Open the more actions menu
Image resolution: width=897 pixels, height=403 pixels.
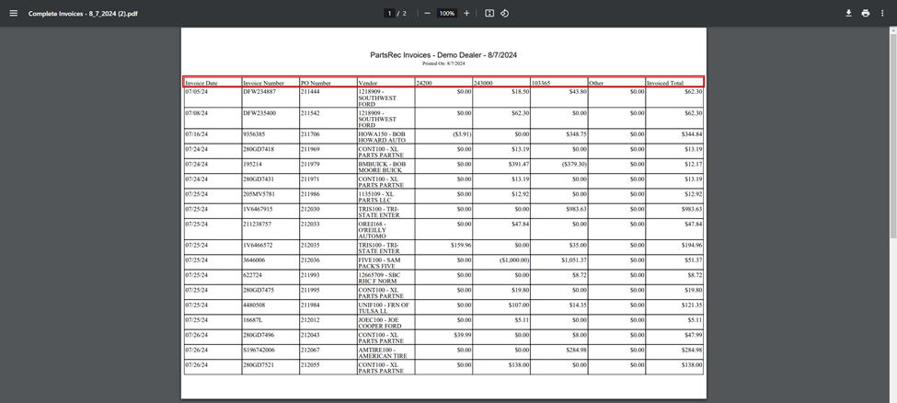coord(882,13)
